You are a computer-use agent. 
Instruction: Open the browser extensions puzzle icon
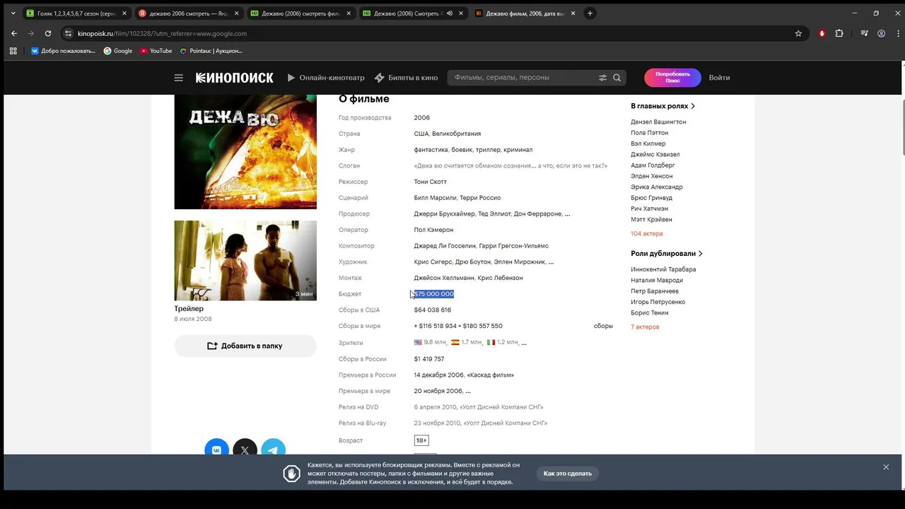click(839, 33)
